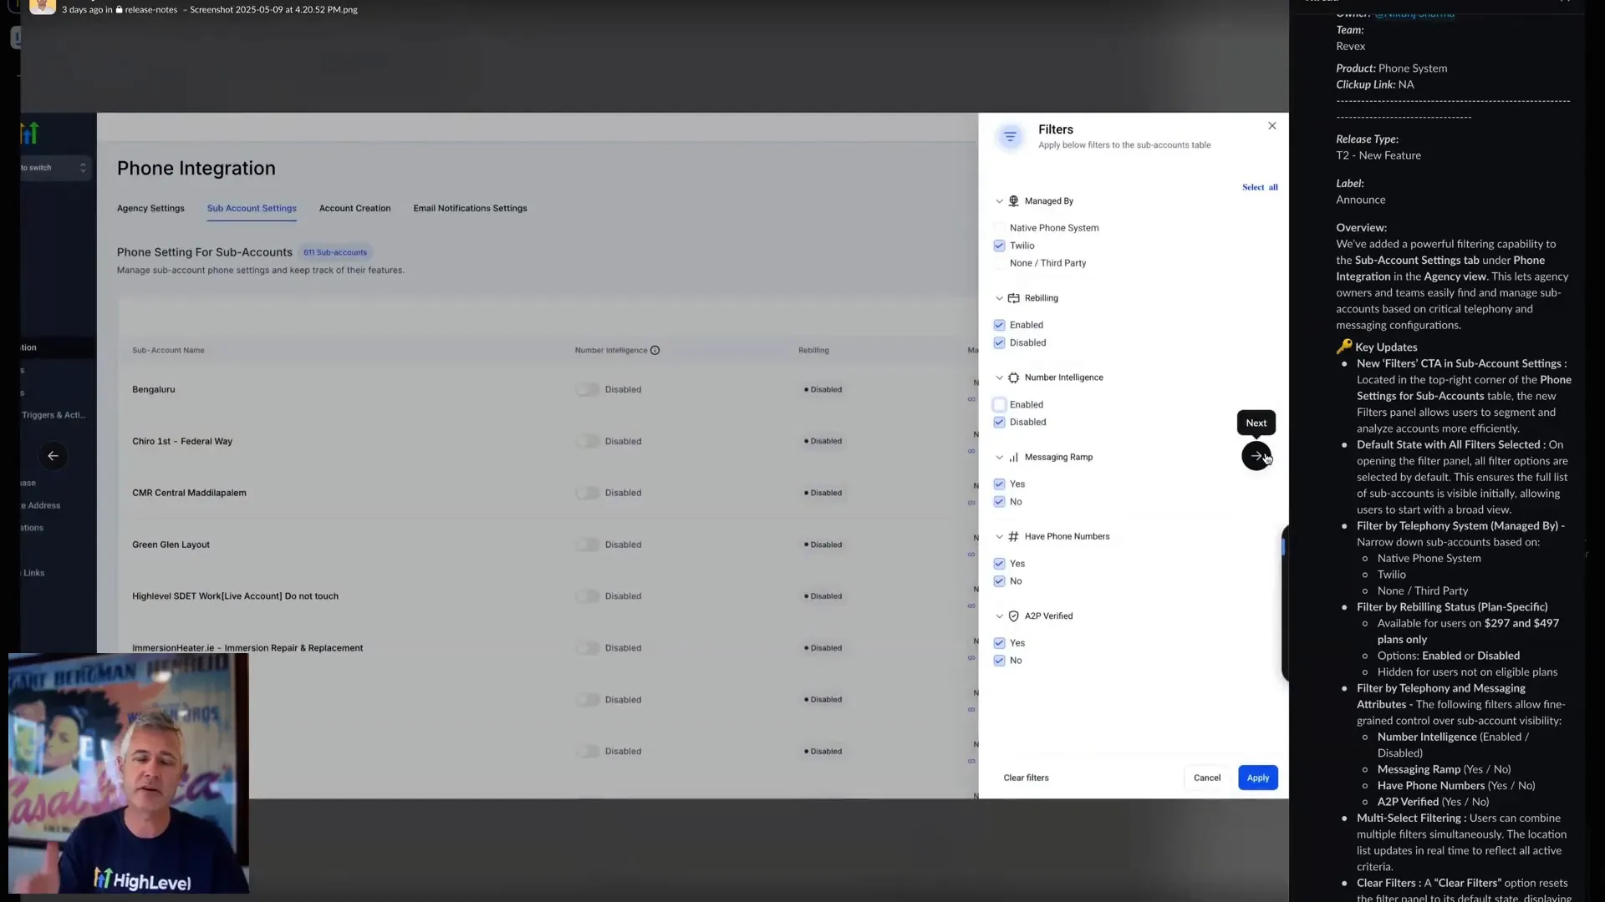The width and height of the screenshot is (1605, 902).
Task: Collapse the Messaging Ramp filter section
Action: tap(999, 458)
